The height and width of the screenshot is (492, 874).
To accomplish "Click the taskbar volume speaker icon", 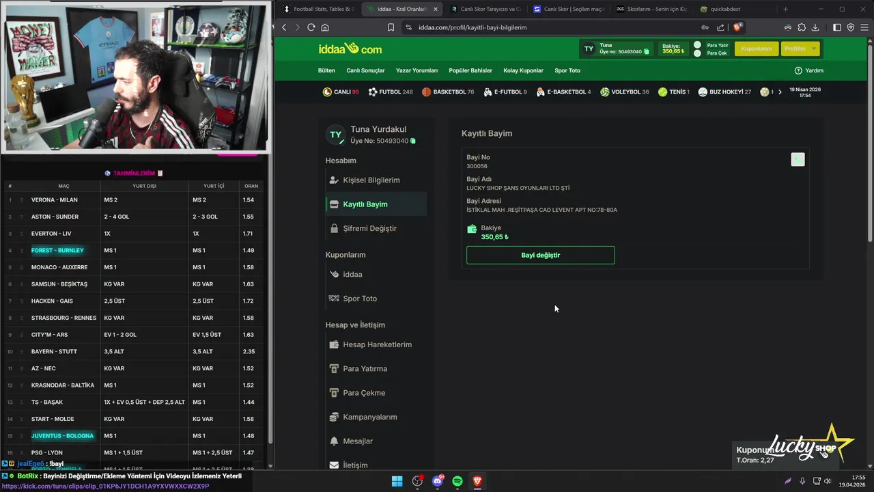I will 828,481.
